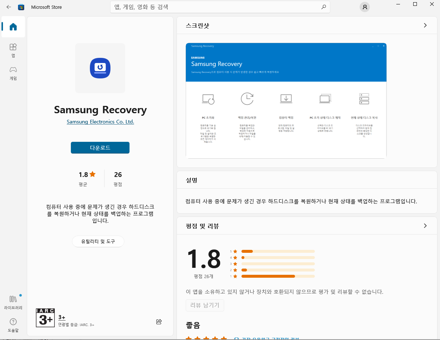Open the user profile account icon
The image size is (440, 340).
(365, 7)
